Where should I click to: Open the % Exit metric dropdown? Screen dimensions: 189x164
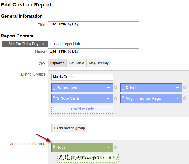coord(177,88)
